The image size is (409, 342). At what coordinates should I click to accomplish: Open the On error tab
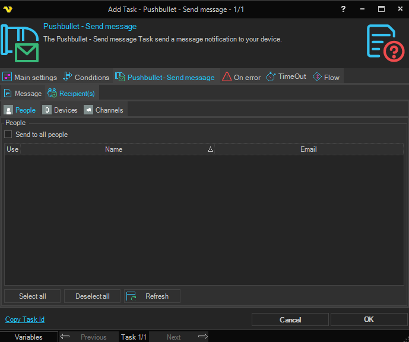[241, 77]
